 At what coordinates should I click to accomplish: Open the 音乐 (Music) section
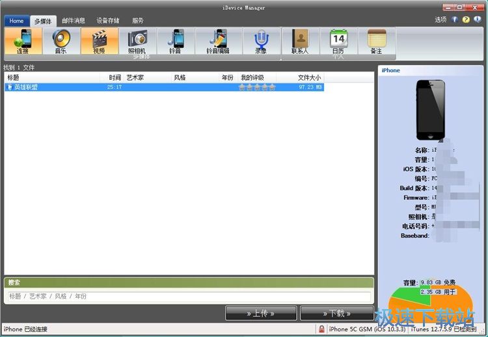(x=61, y=42)
